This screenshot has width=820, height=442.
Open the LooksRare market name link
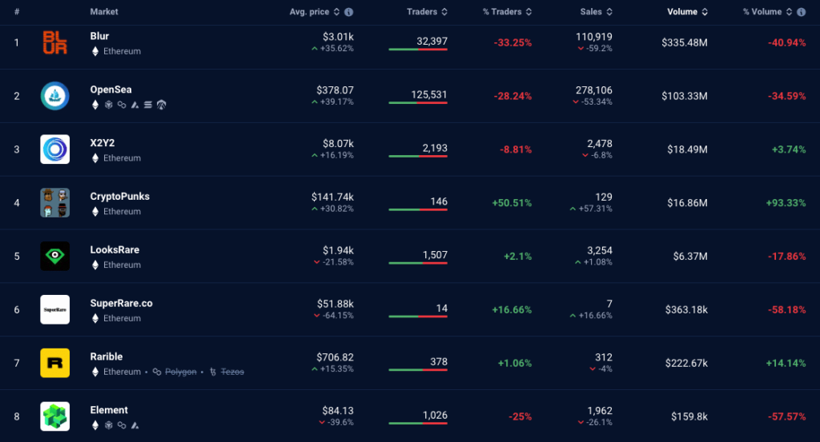[x=115, y=249]
